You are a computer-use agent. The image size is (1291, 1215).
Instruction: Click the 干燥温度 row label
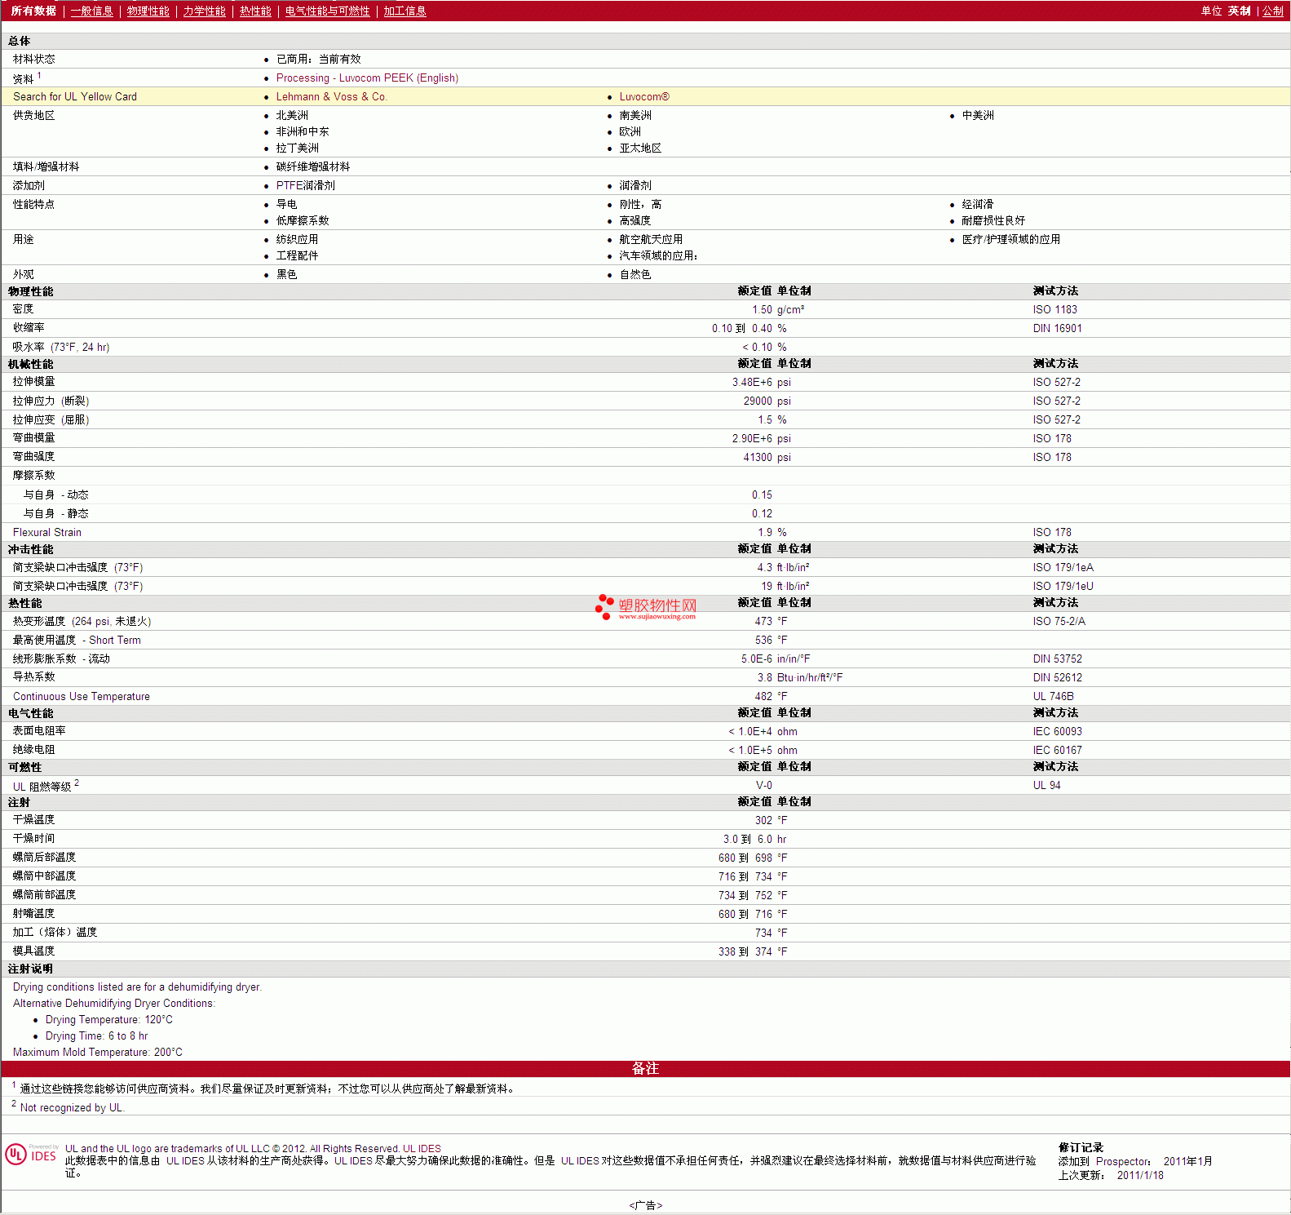point(33,820)
